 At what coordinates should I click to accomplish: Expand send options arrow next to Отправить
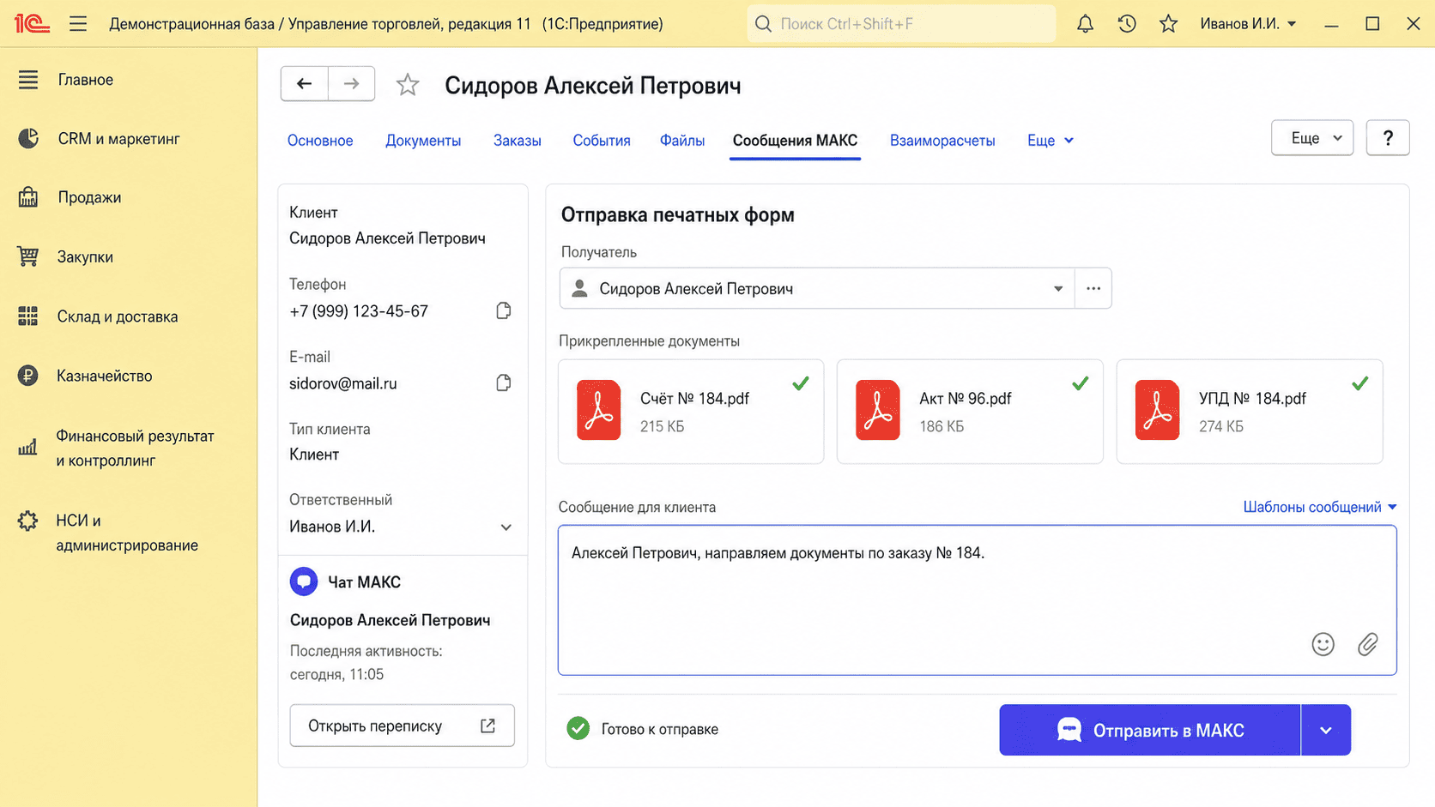(1326, 730)
